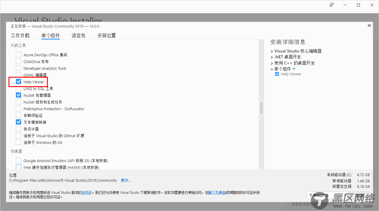Check ClickOnce 发布 checkbox

pyautogui.click(x=19, y=61)
